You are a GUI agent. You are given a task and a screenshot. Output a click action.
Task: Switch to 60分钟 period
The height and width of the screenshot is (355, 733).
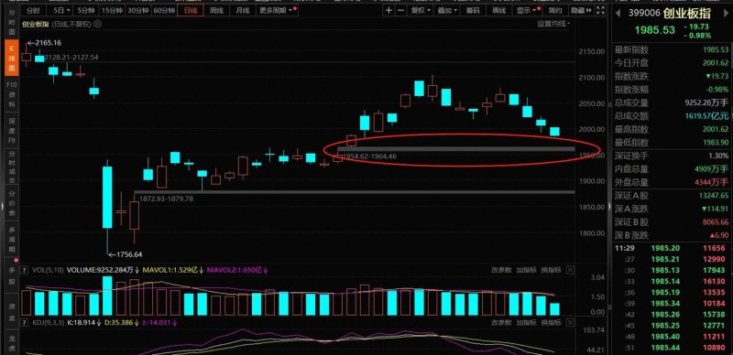tap(164, 10)
